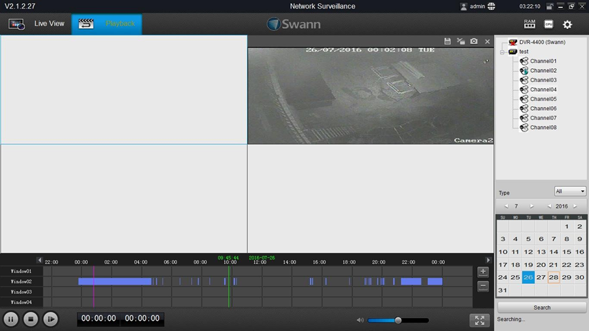The image size is (589, 331).
Task: Select Channel05 in the device tree
Action: pos(542,99)
